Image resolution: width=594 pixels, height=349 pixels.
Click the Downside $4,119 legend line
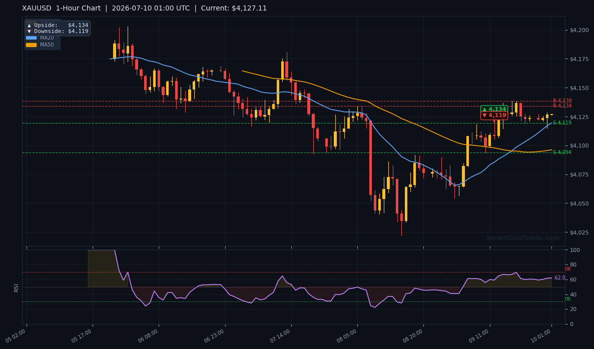(58, 31)
